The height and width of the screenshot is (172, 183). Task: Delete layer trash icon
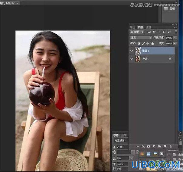pos(171,147)
